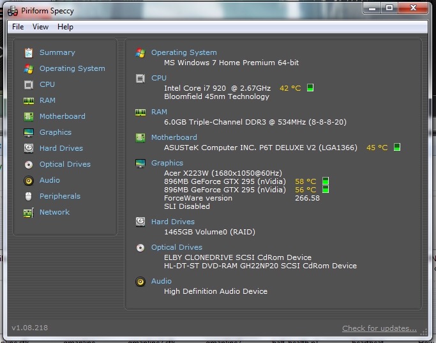The width and height of the screenshot is (436, 343).
Task: Click the RAM stick icon in sidebar
Action: [29, 101]
